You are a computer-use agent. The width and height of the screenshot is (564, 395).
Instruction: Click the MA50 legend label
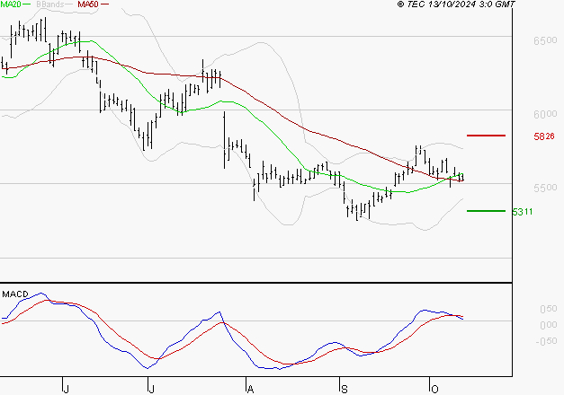click(88, 4)
